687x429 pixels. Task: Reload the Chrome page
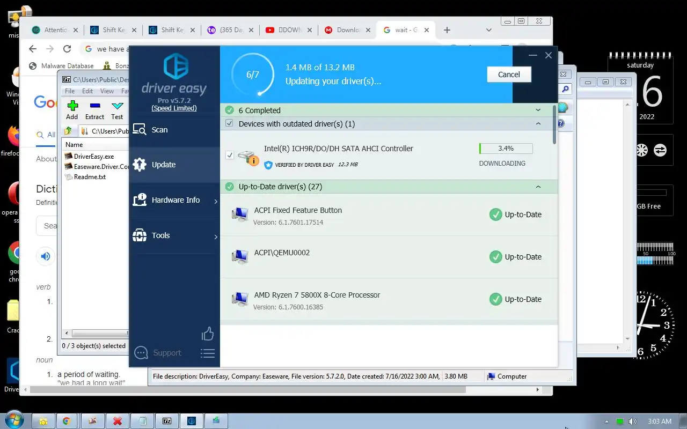point(67,49)
